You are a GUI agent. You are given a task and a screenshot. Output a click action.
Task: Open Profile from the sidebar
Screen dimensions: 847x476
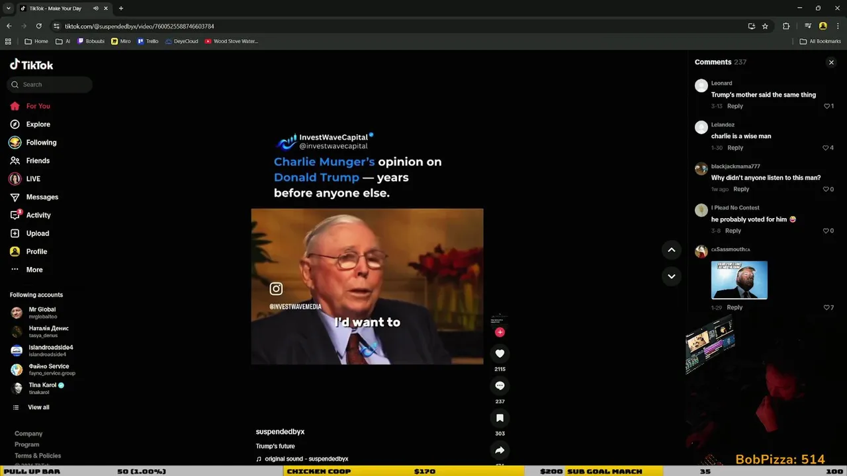pos(28,251)
